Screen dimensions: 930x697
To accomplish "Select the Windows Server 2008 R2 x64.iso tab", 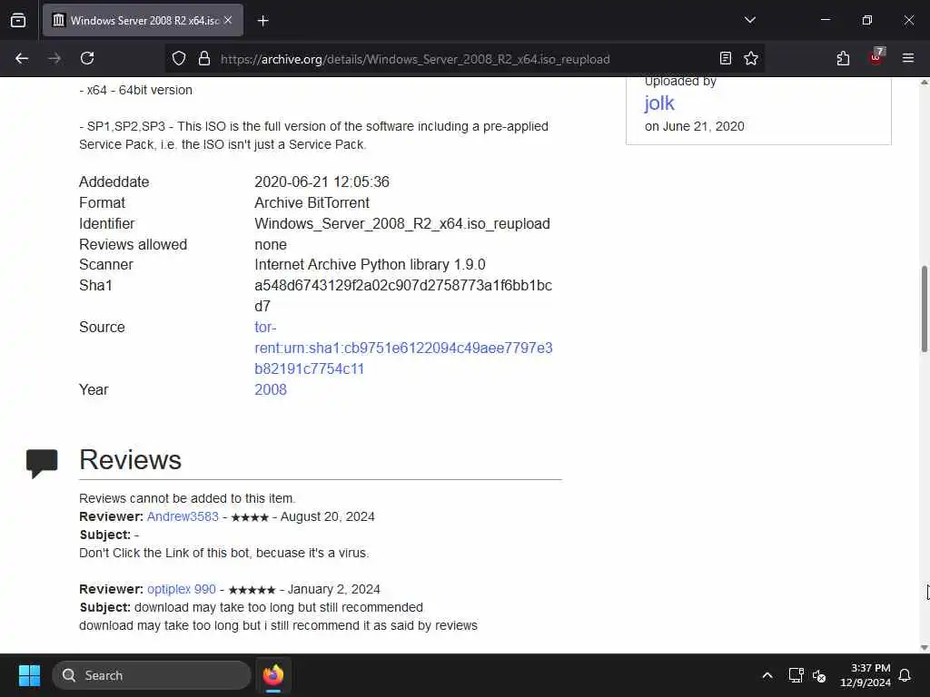I will coord(143,20).
